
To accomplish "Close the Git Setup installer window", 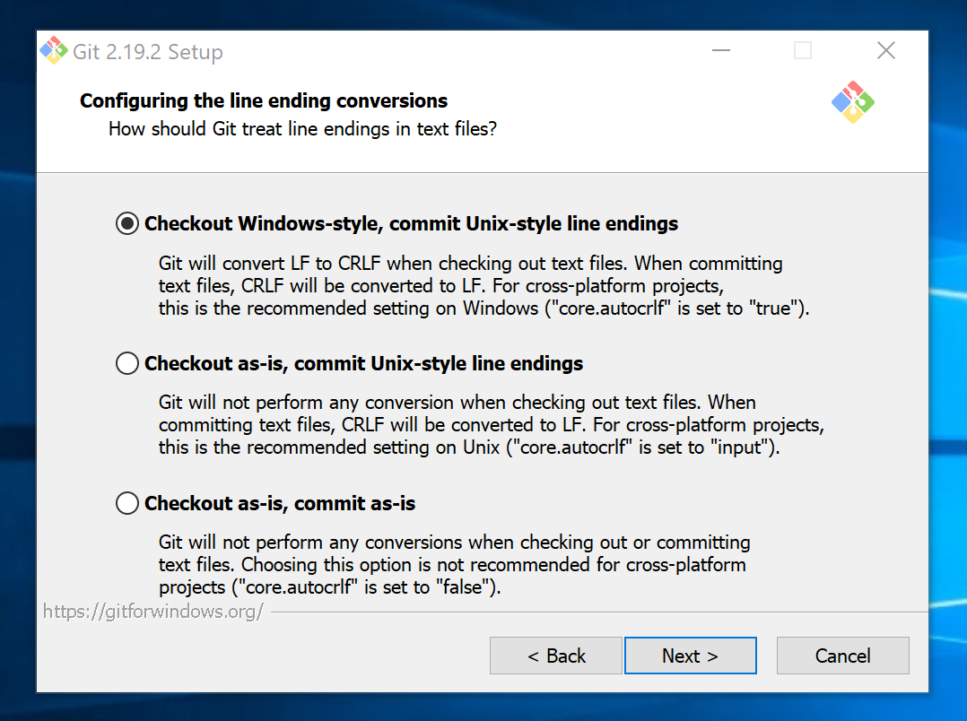I will [x=886, y=50].
